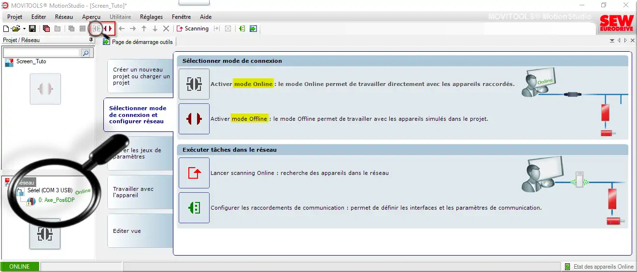Open the tab list dropdown arrow
The image size is (637, 272).
click(x=612, y=41)
